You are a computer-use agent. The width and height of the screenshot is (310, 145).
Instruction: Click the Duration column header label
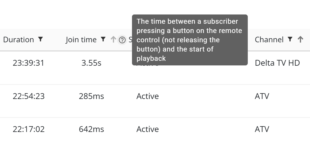coord(19,40)
